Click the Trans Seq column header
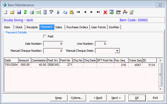This screenshot has width=167, height=104. (135, 60)
